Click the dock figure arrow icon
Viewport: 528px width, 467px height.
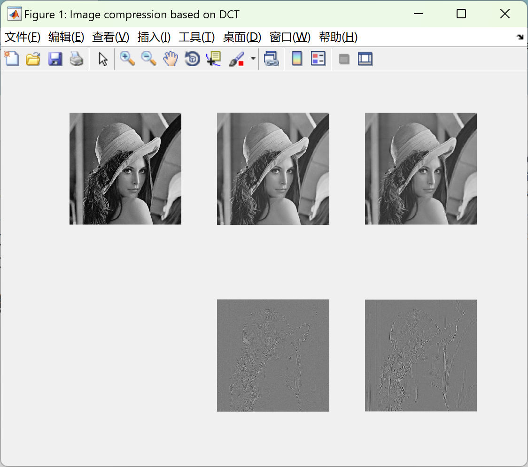pos(520,37)
